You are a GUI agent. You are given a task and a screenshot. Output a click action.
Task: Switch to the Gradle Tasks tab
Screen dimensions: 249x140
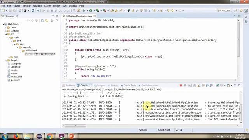click(128, 86)
